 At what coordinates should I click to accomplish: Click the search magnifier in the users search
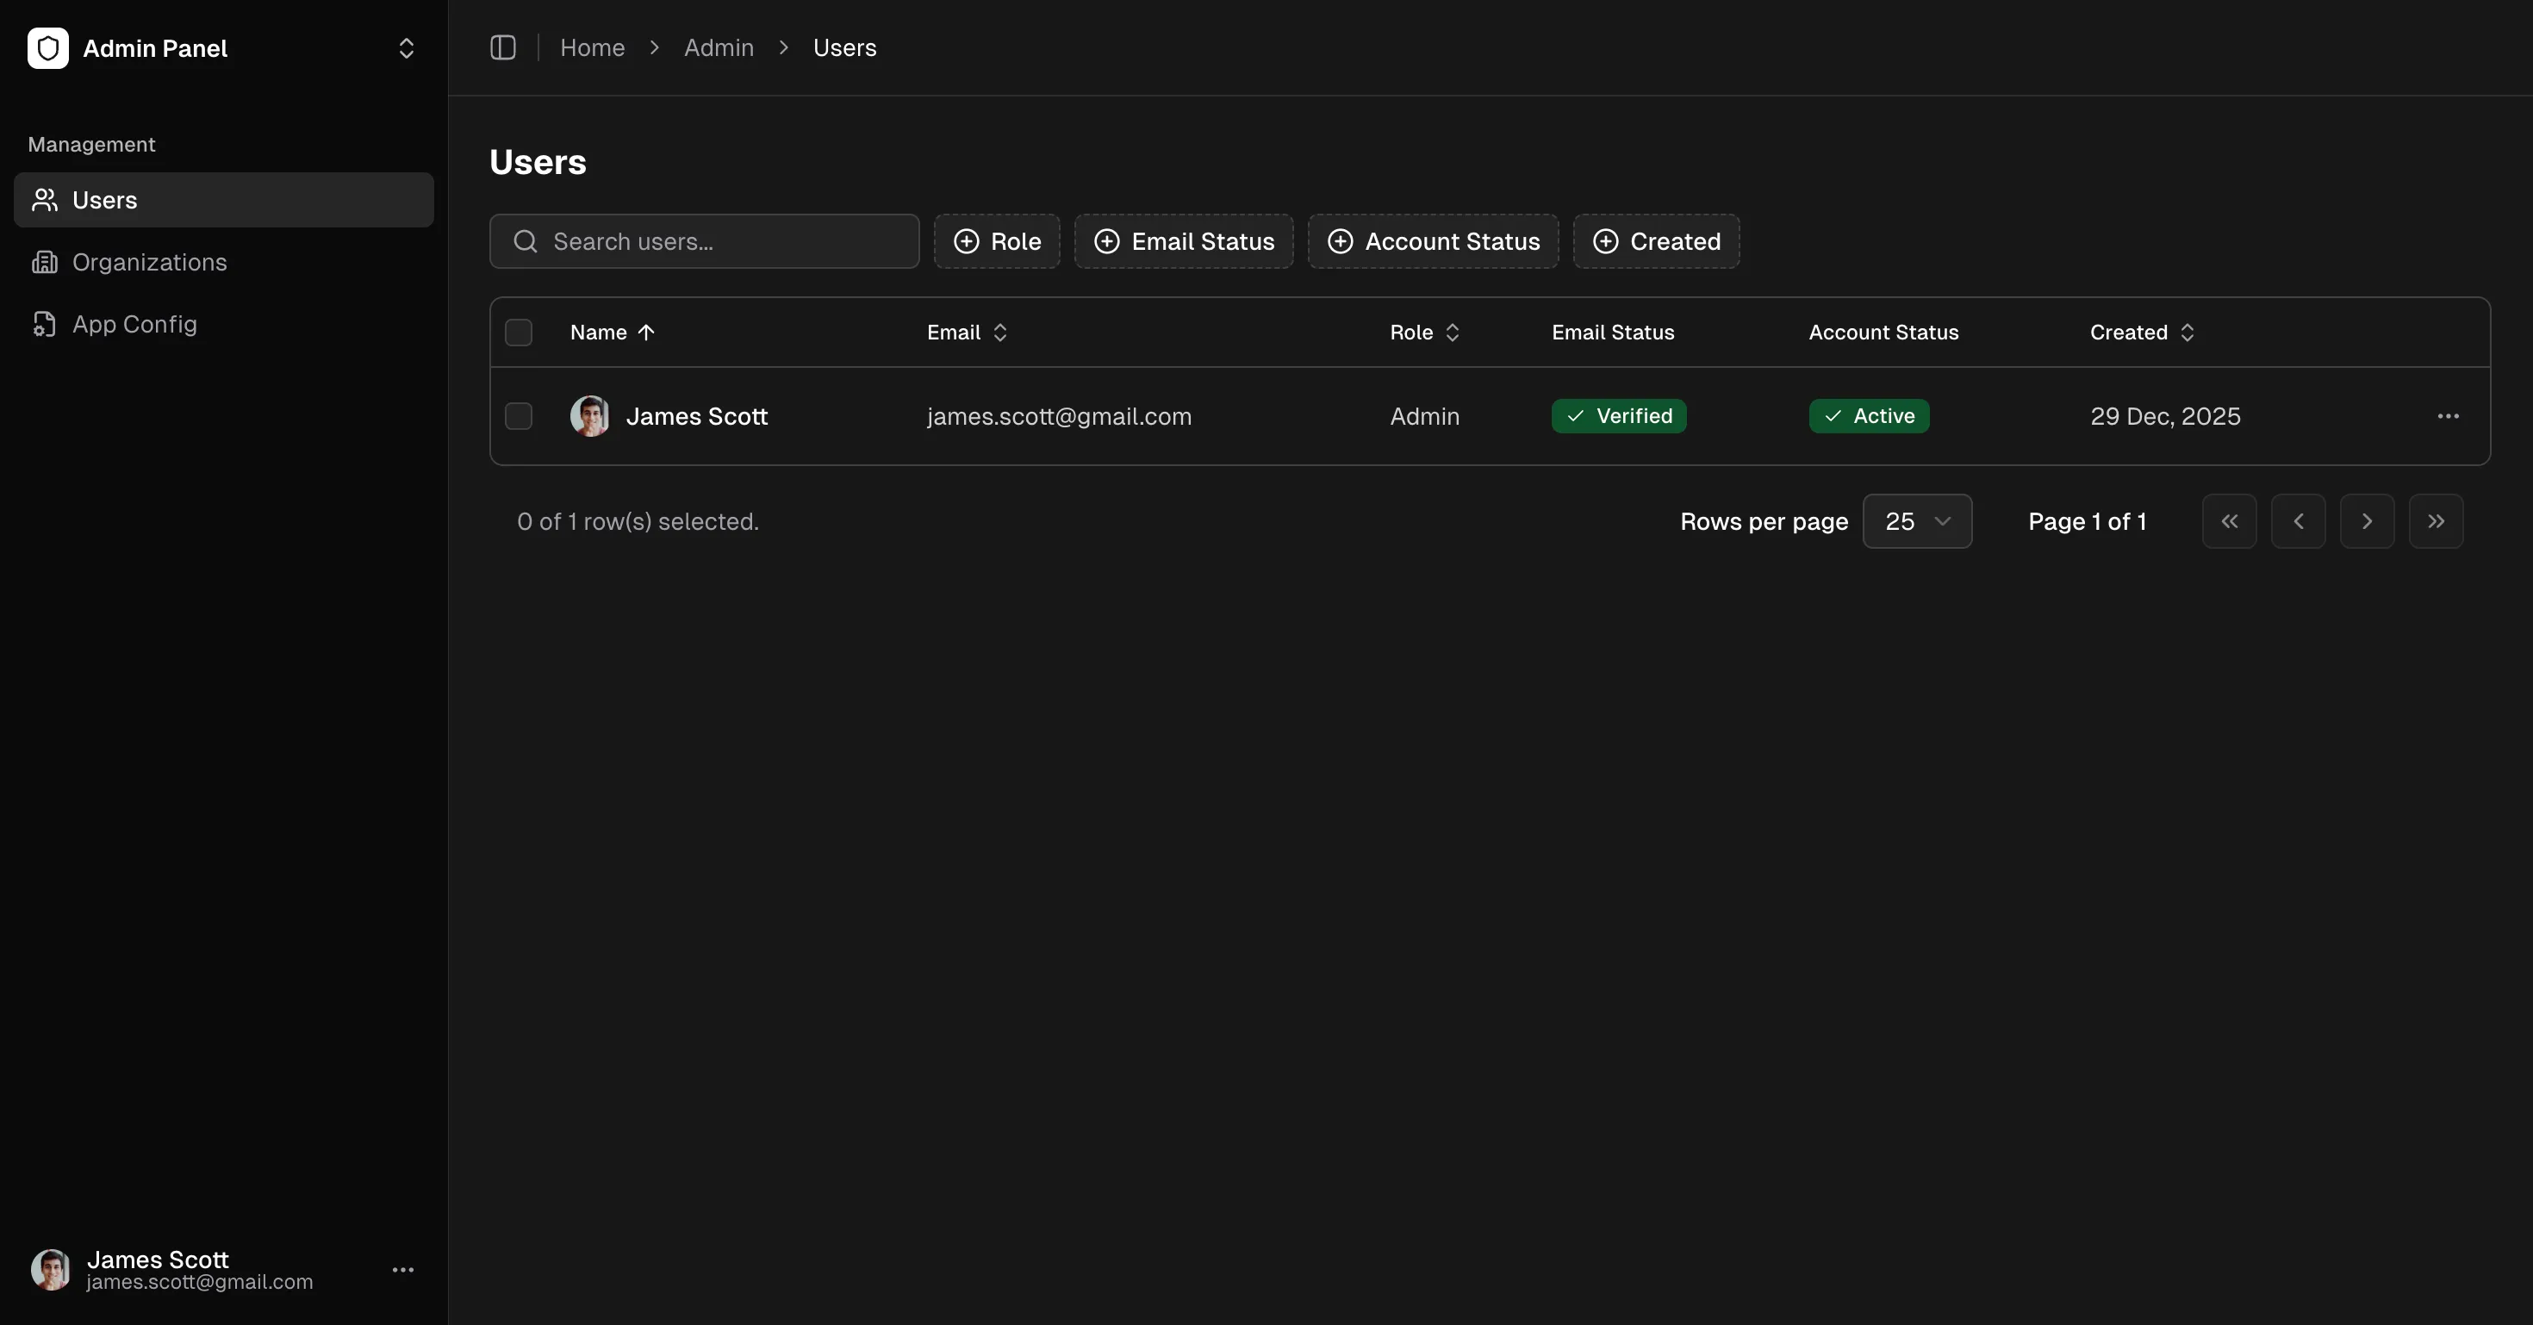click(525, 242)
